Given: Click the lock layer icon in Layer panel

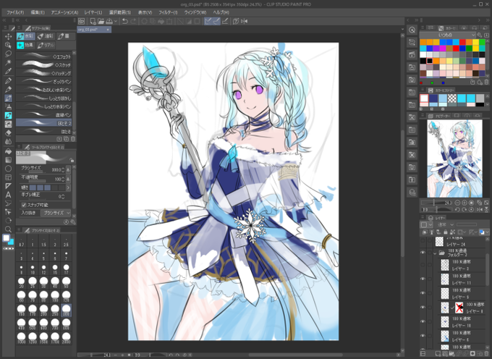Looking at the screenshot, I should pos(445,232).
